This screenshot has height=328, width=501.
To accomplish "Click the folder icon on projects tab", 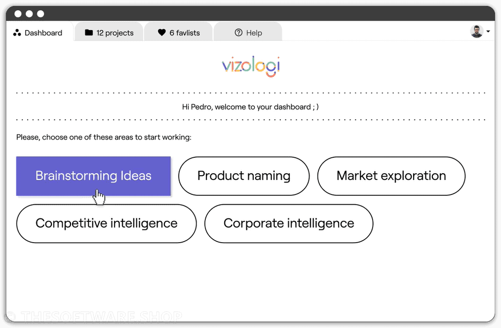I will coord(89,33).
